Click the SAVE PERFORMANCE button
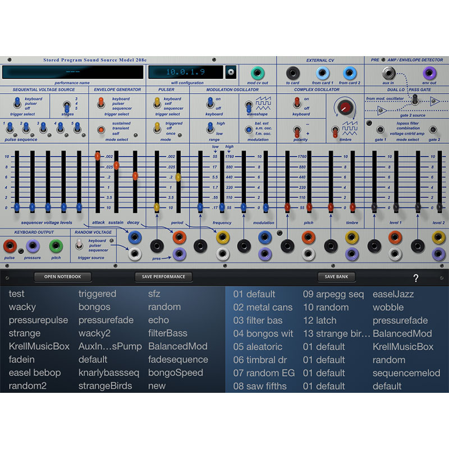Screen dimensions: 449x449 [163, 276]
